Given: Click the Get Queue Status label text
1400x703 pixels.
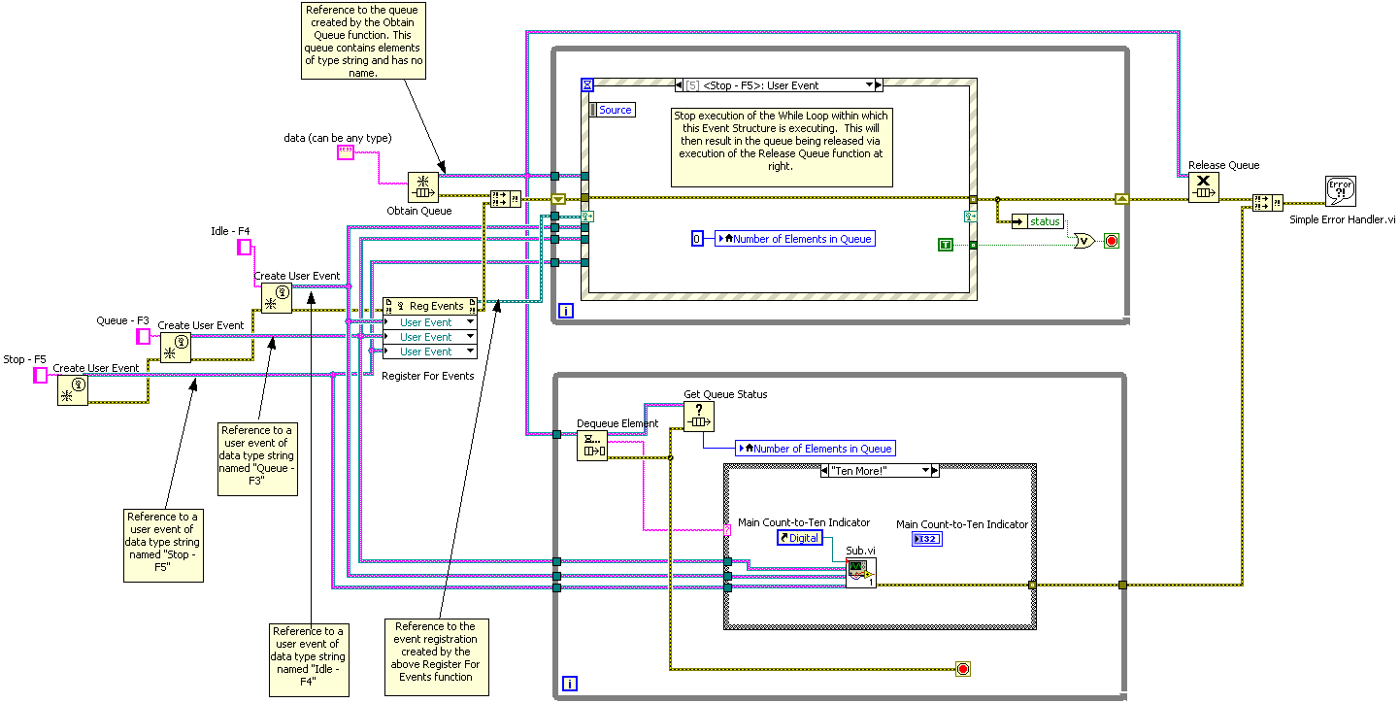Looking at the screenshot, I should 725,394.
